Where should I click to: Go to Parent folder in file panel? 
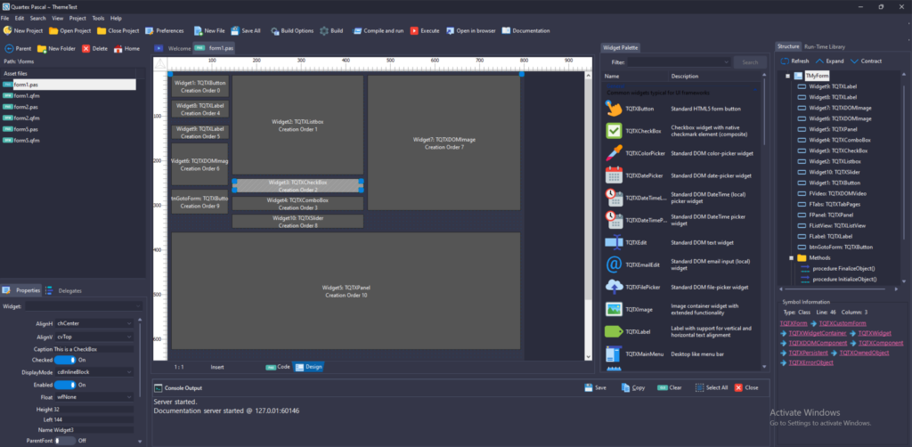click(18, 49)
